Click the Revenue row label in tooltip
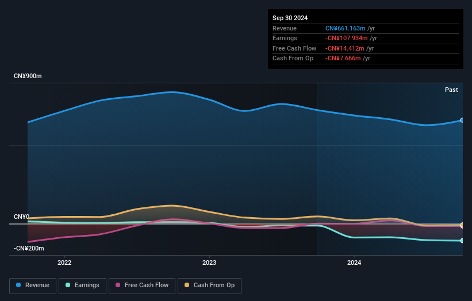Image resolution: width=472 pixels, height=301 pixels. tap(285, 28)
